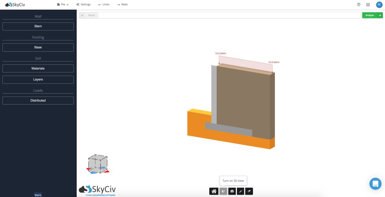Image resolution: width=385 pixels, height=197 pixels.
Task: Click the Undo arrow icon
Action: click(99, 4)
